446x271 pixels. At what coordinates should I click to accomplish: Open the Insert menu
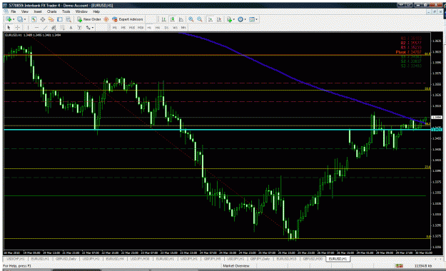click(38, 11)
